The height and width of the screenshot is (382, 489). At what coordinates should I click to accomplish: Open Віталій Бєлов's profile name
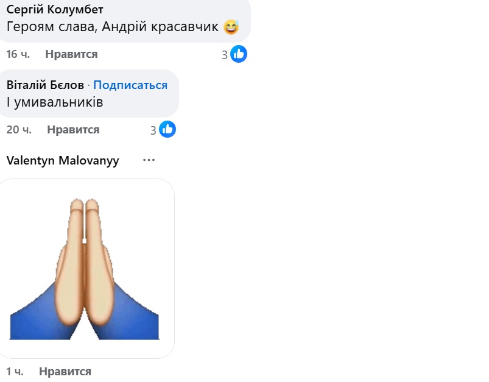point(45,85)
